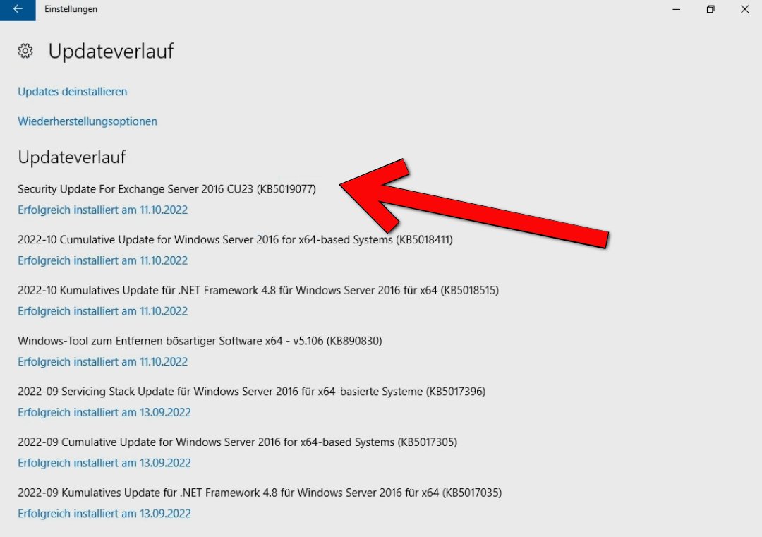
Task: Select the Exchange Server 2016 CU23 KB5019077 entry
Action: 167,189
